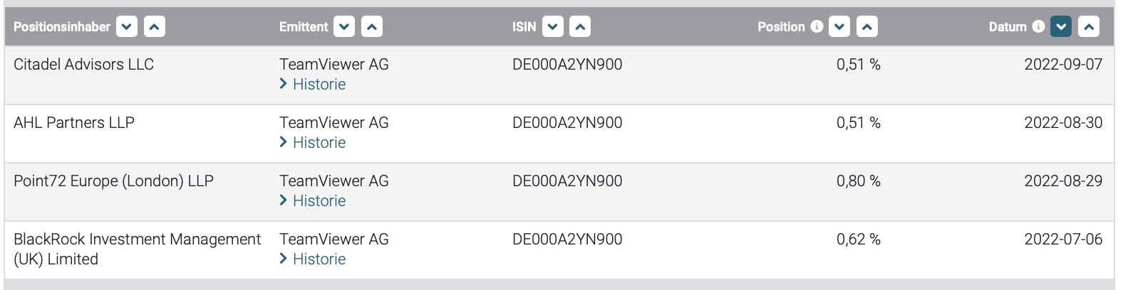Sort Emittent column descending
Screen dimensions: 1123x290
click(344, 27)
